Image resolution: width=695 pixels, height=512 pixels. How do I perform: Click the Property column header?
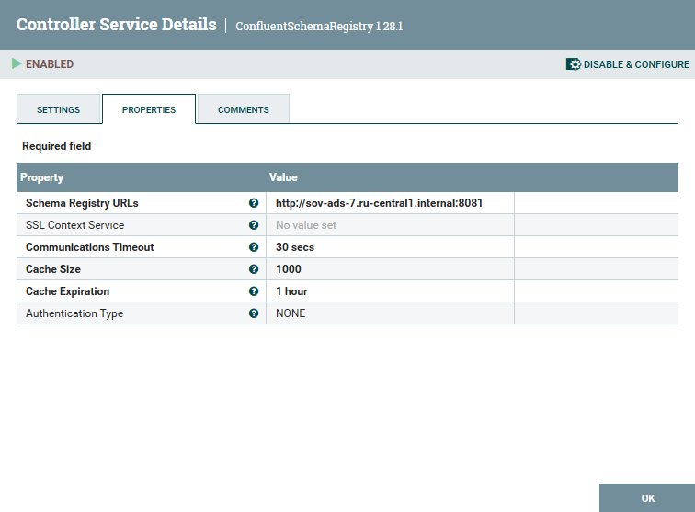[42, 177]
